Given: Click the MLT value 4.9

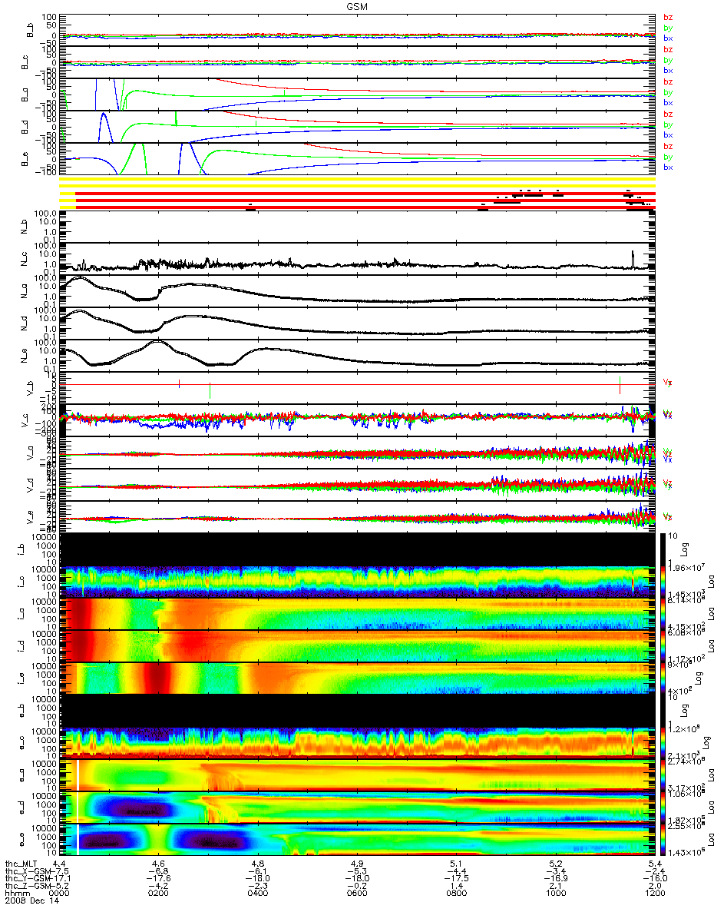Looking at the screenshot, I should [357, 862].
